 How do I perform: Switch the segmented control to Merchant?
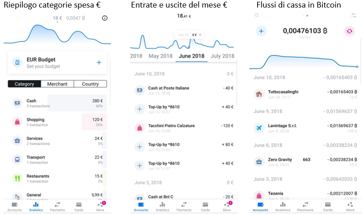[57, 84]
